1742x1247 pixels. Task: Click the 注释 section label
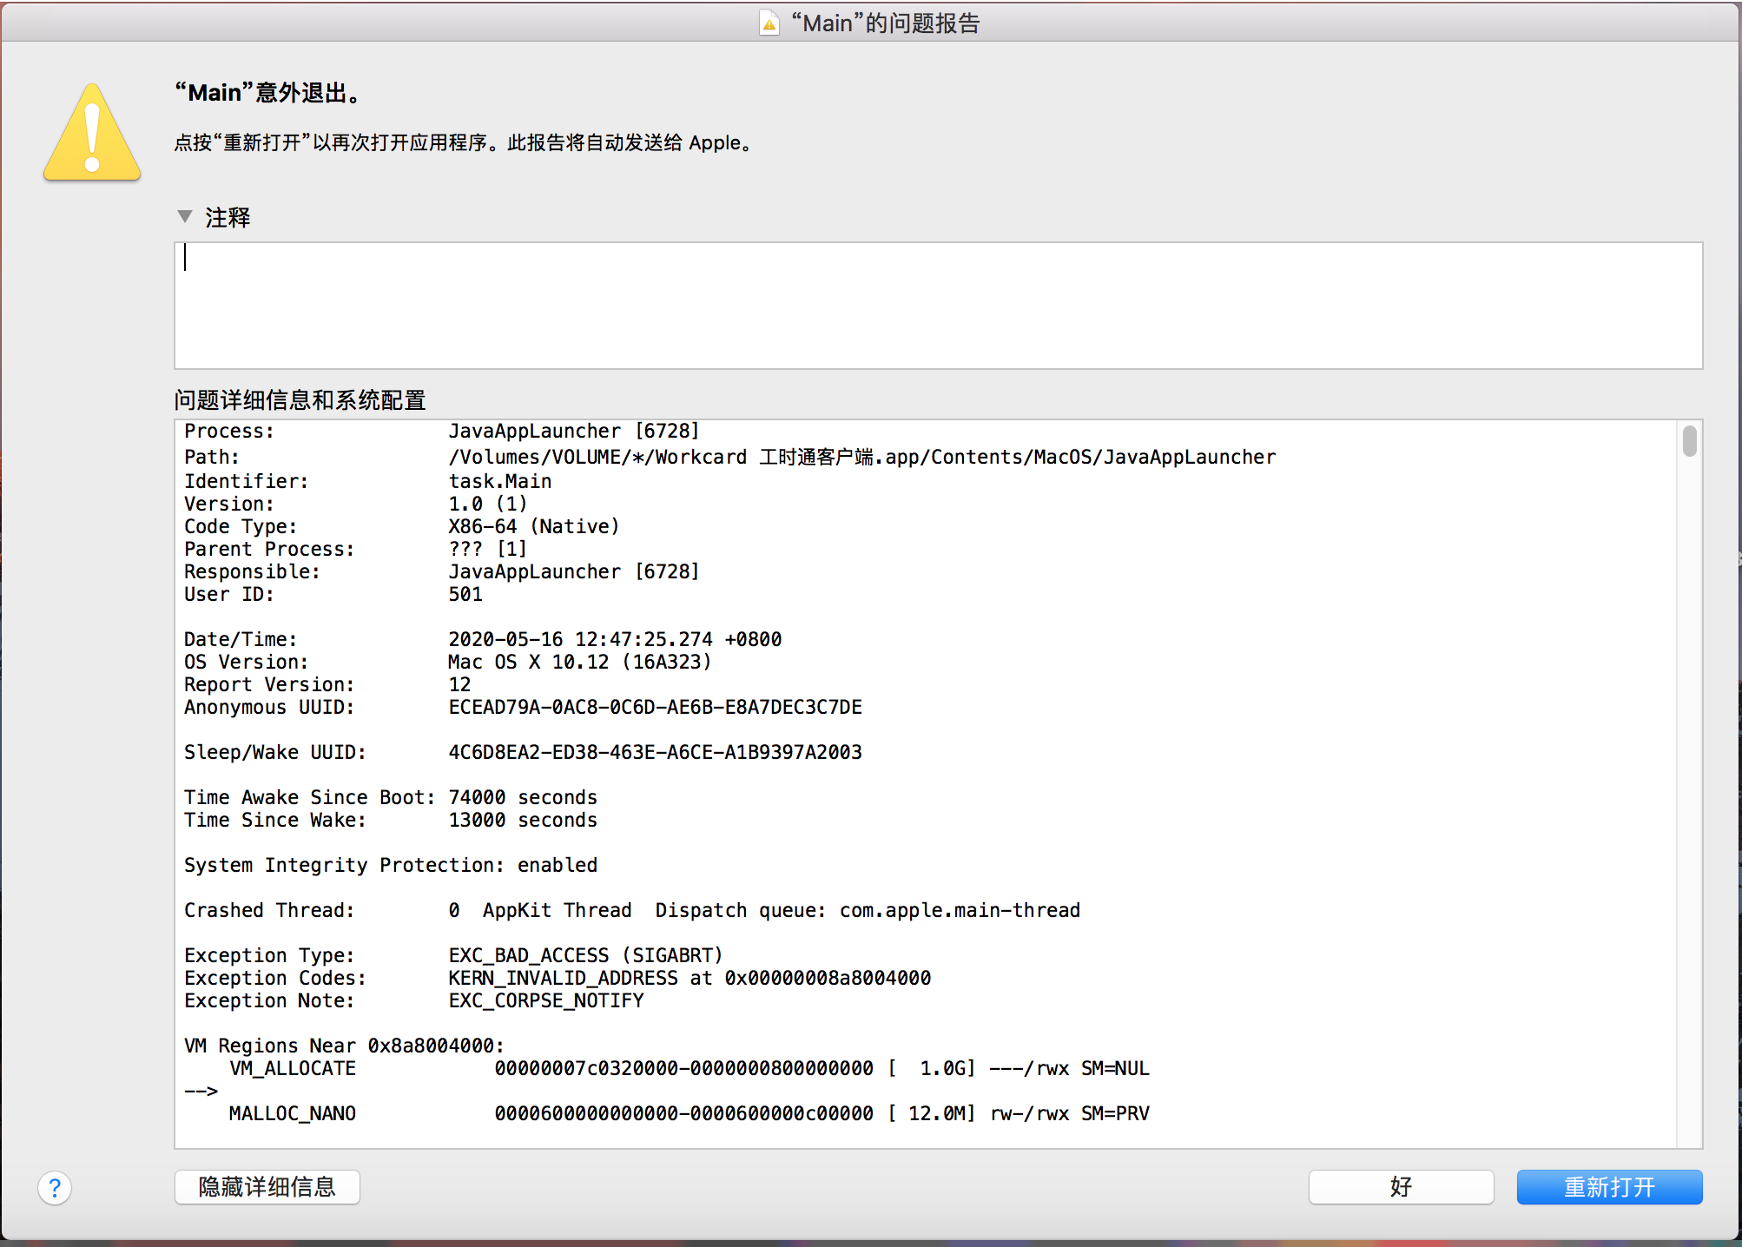point(228,217)
